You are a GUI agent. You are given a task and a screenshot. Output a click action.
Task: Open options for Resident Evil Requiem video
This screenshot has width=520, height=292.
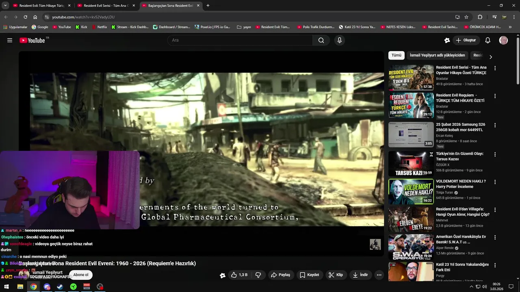[495, 96]
